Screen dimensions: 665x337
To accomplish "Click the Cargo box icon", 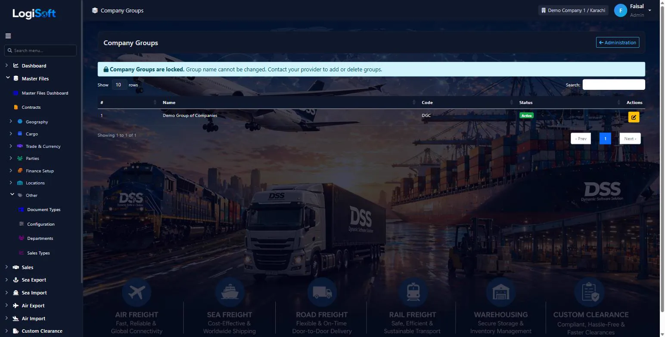I will click(x=20, y=134).
